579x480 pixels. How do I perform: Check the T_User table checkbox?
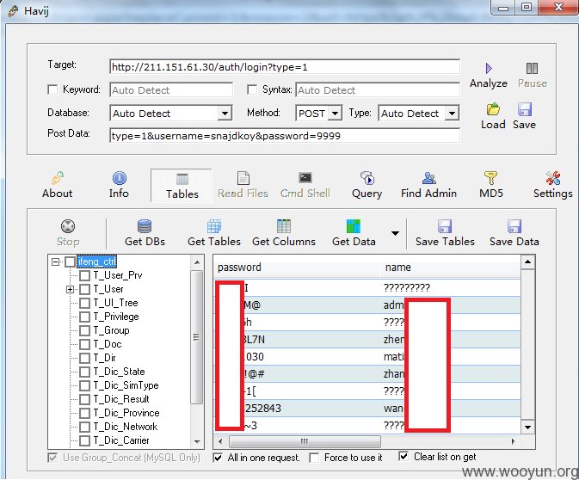[85, 289]
